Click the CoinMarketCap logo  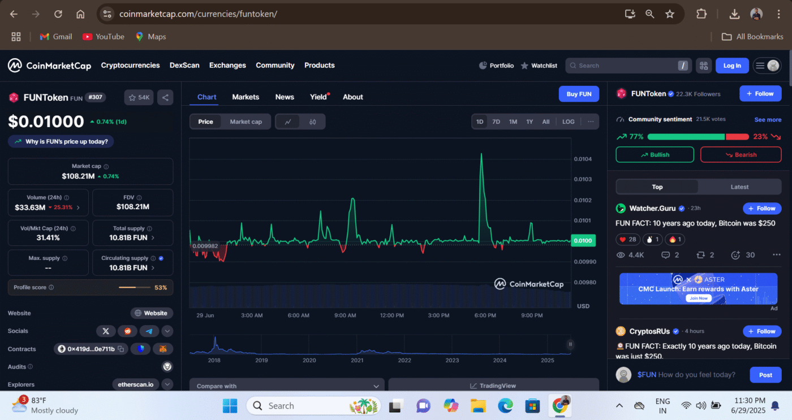tap(49, 66)
